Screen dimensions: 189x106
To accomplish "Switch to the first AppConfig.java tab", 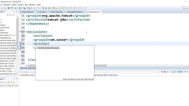I will 27,12.
